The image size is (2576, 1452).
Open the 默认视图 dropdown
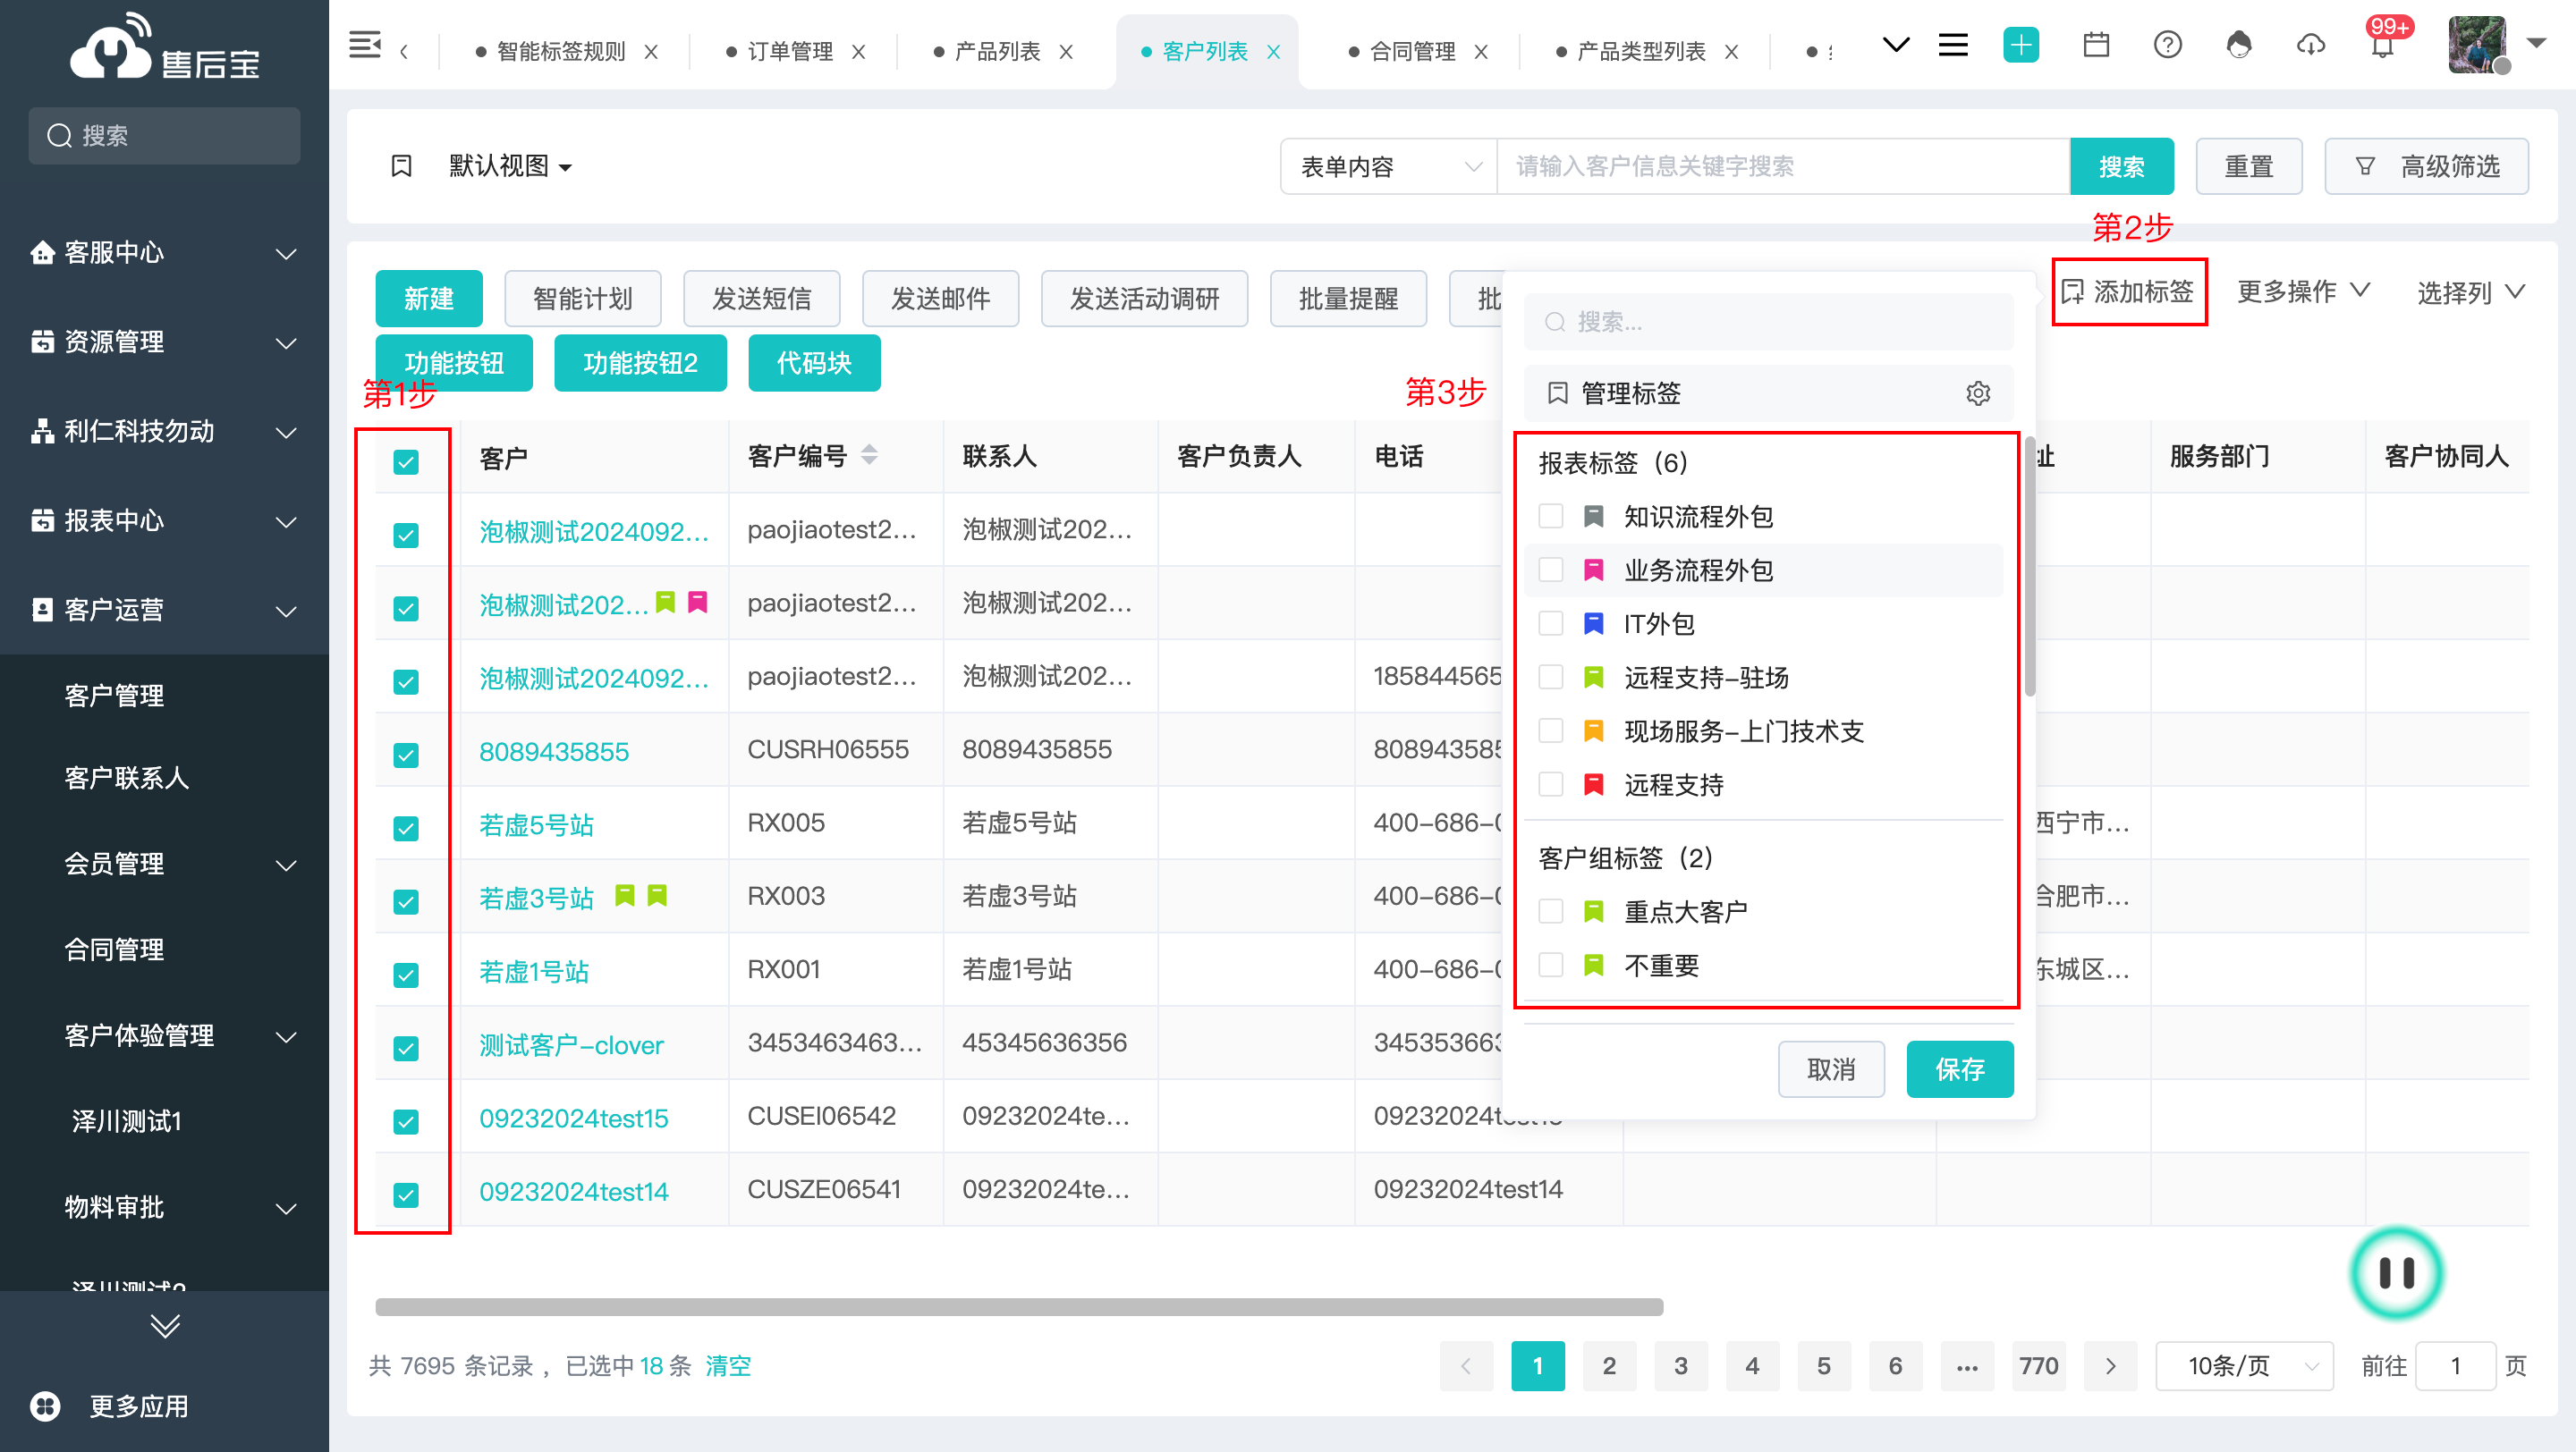point(511,166)
